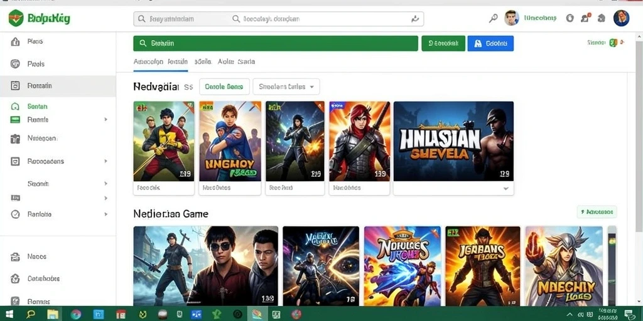Image resolution: width=643 pixels, height=321 pixels.
Task: Click the gift-box icon beside Nnteocan
Action: click(x=15, y=139)
